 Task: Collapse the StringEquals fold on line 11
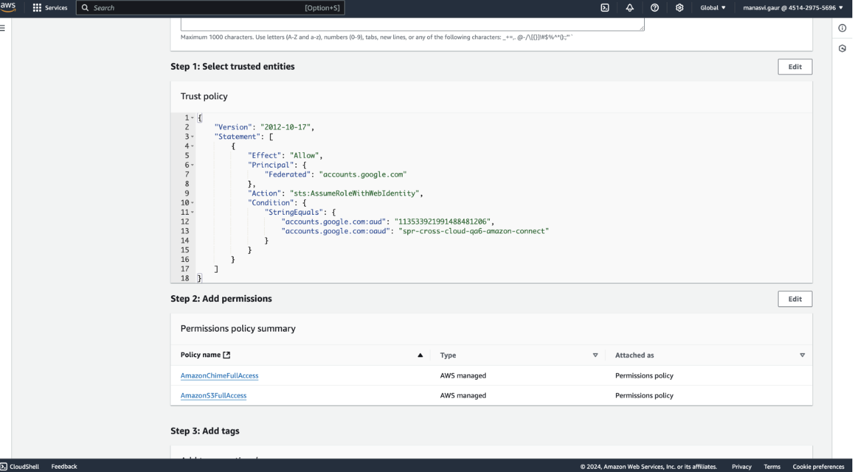coord(193,212)
